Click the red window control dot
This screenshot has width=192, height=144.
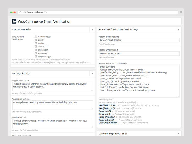click(x=15, y=12)
